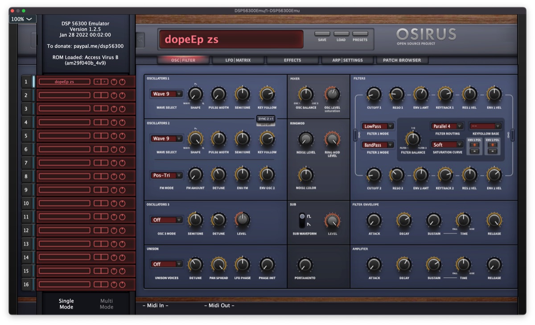This screenshot has width=535, height=325.
Task: Open the FM Mode Pos-Tri dropdown
Action: [167, 175]
